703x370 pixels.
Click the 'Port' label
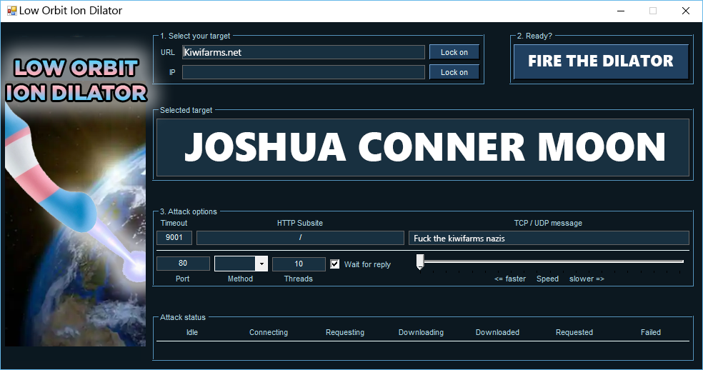(182, 279)
